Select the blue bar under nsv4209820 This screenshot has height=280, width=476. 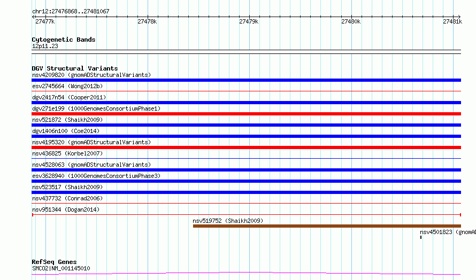[246, 80]
